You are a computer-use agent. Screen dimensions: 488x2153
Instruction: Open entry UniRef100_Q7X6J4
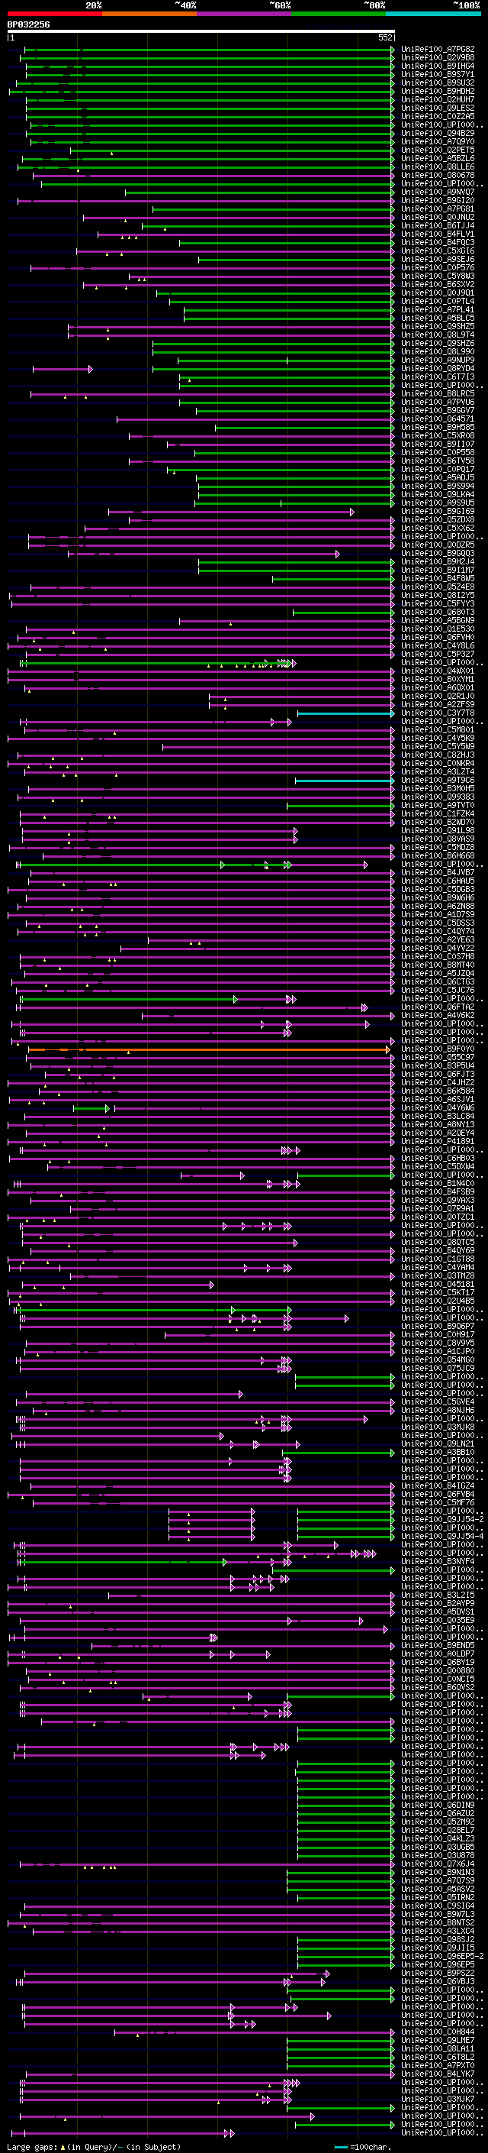[438, 1864]
